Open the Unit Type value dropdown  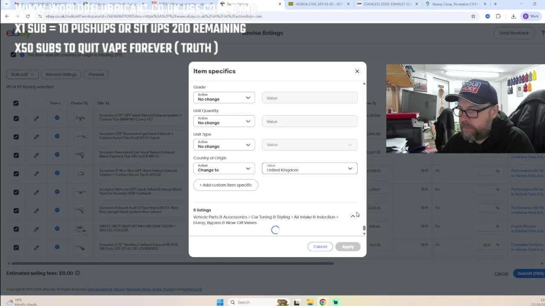310,144
